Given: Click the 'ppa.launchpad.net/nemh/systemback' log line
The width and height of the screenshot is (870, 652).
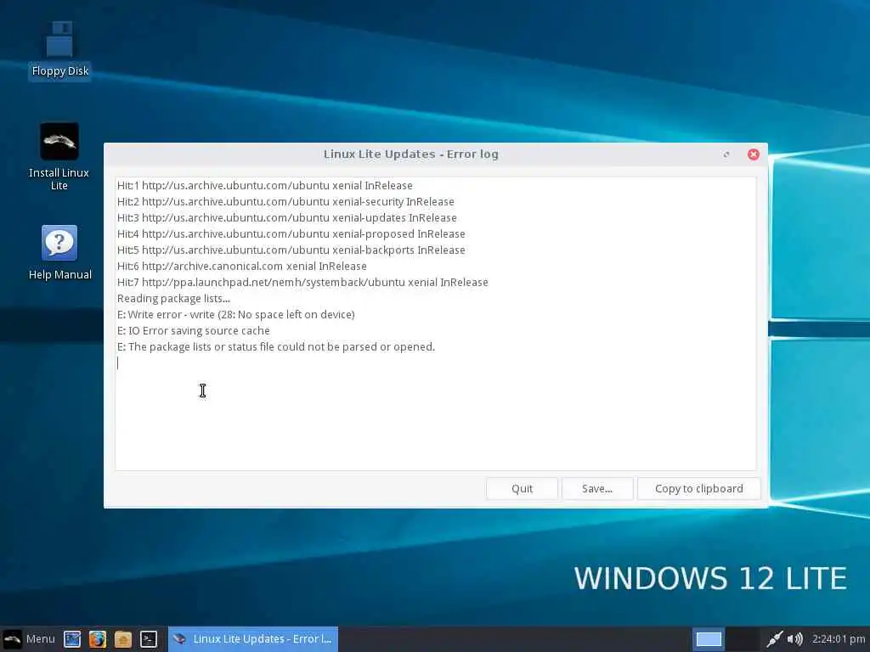Looking at the screenshot, I should [x=302, y=282].
